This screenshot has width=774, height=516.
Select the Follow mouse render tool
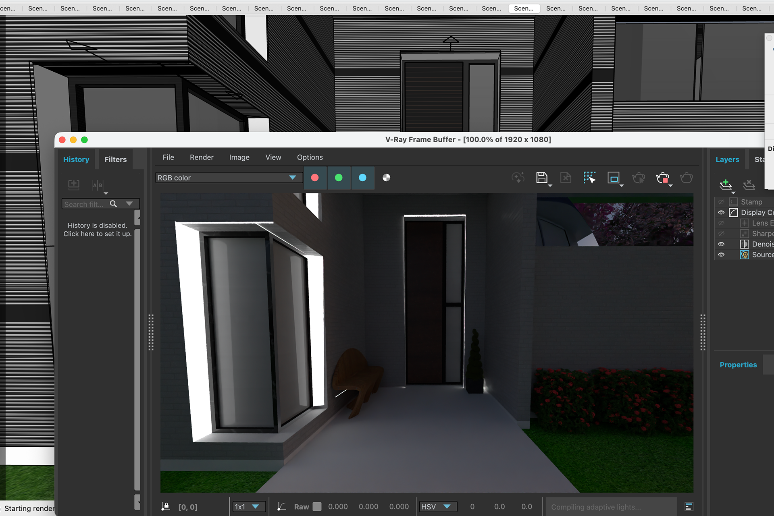[x=589, y=178]
